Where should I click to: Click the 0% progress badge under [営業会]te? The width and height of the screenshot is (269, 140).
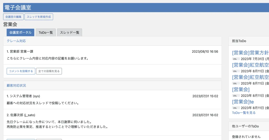pyautogui.click(x=235, y=108)
